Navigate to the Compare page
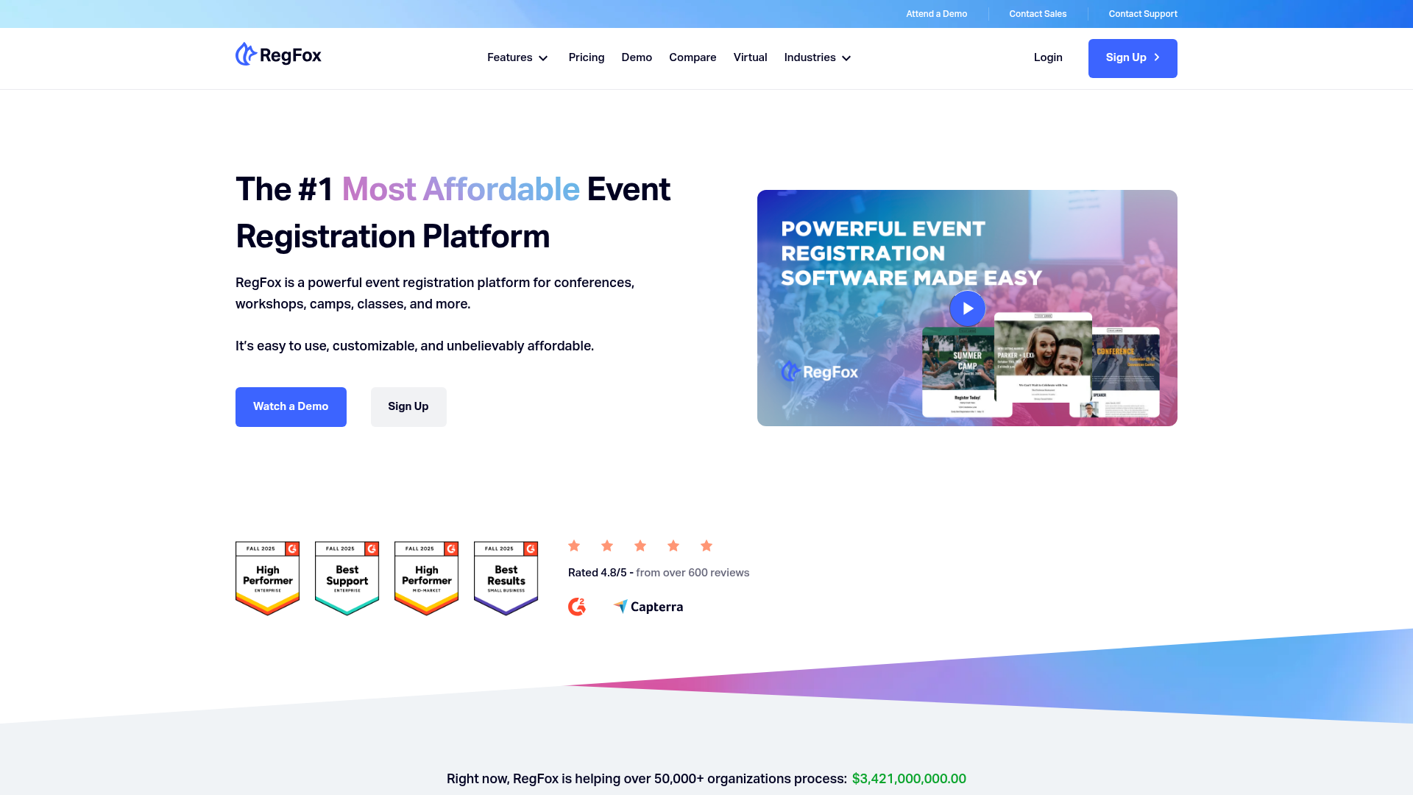Screen dimensions: 1413x795 (693, 57)
